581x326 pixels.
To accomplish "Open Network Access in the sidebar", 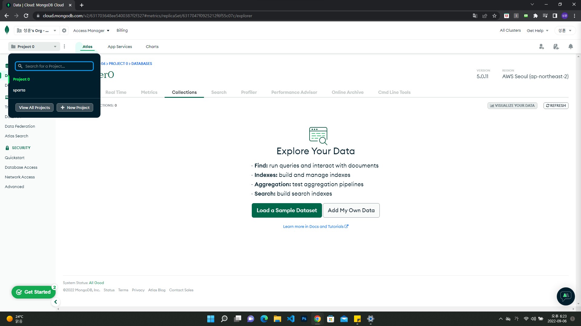I will (x=20, y=177).
